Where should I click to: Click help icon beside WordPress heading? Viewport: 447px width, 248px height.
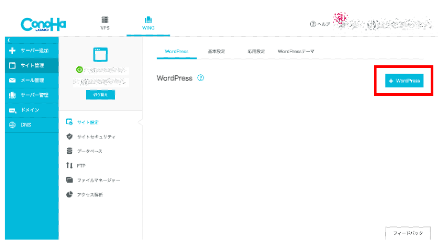click(x=201, y=78)
